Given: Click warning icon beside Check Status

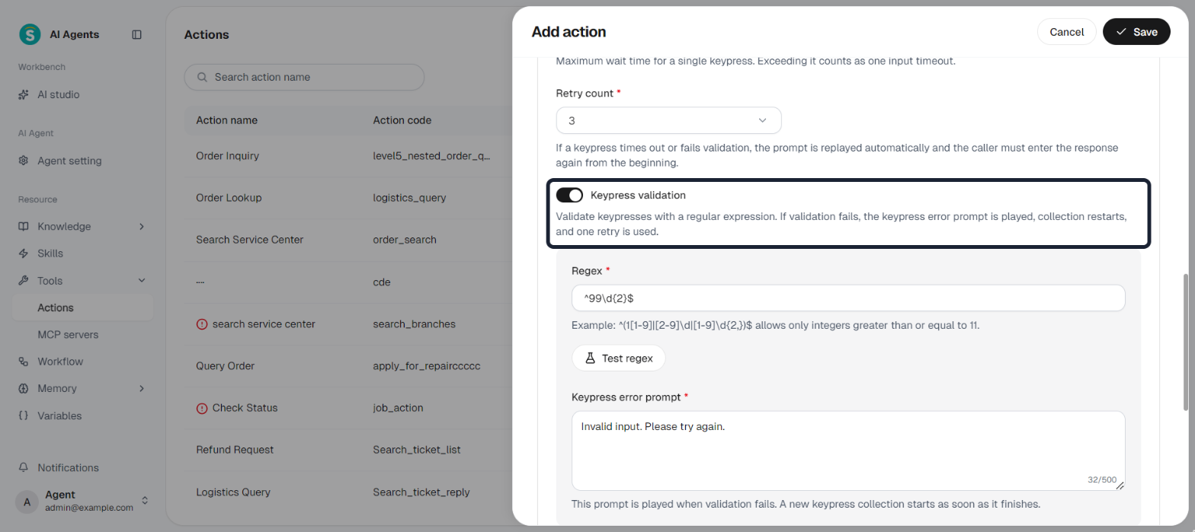Looking at the screenshot, I should click(x=202, y=408).
